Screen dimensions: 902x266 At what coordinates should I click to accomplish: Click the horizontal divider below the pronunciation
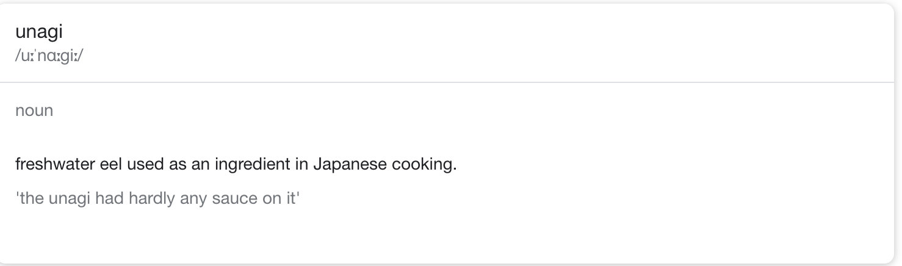pyautogui.click(x=451, y=82)
